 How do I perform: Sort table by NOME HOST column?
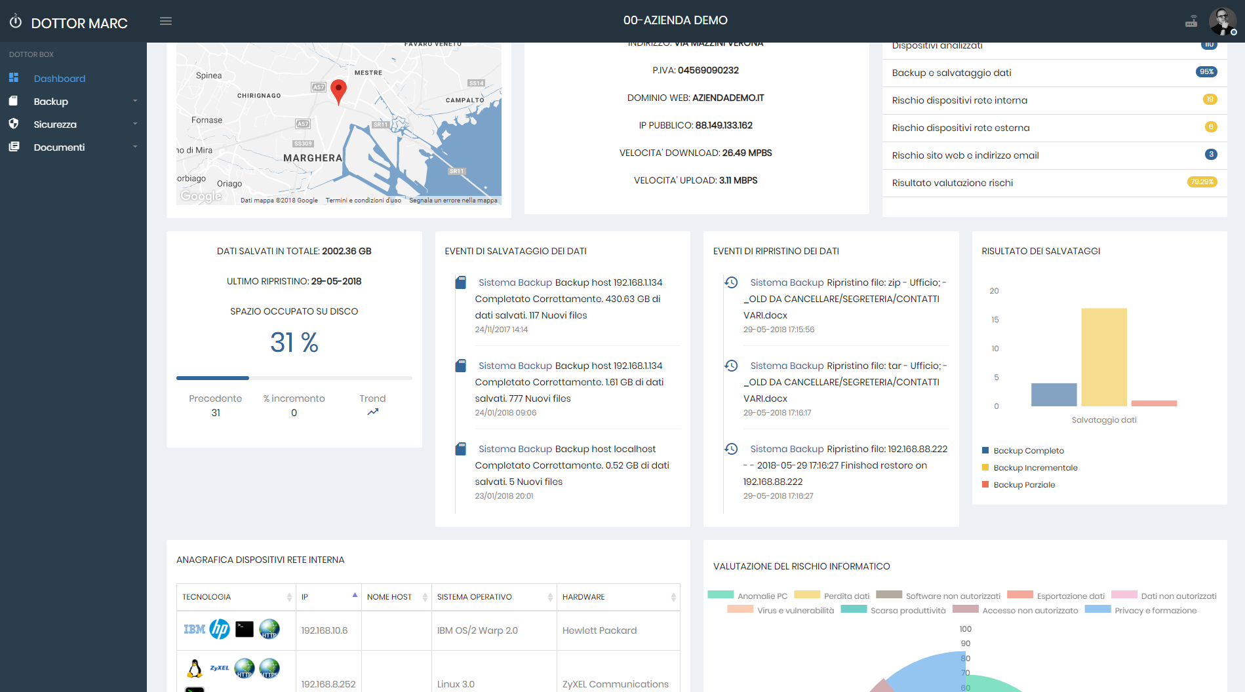click(x=397, y=597)
